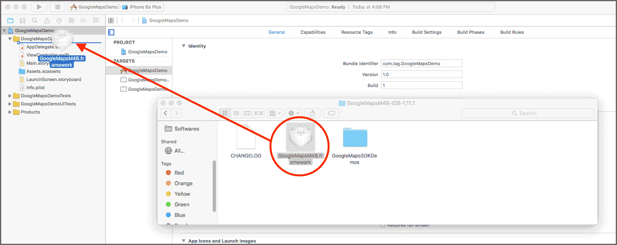Expand the GoogleMapsDemoUITests group

pos(10,104)
